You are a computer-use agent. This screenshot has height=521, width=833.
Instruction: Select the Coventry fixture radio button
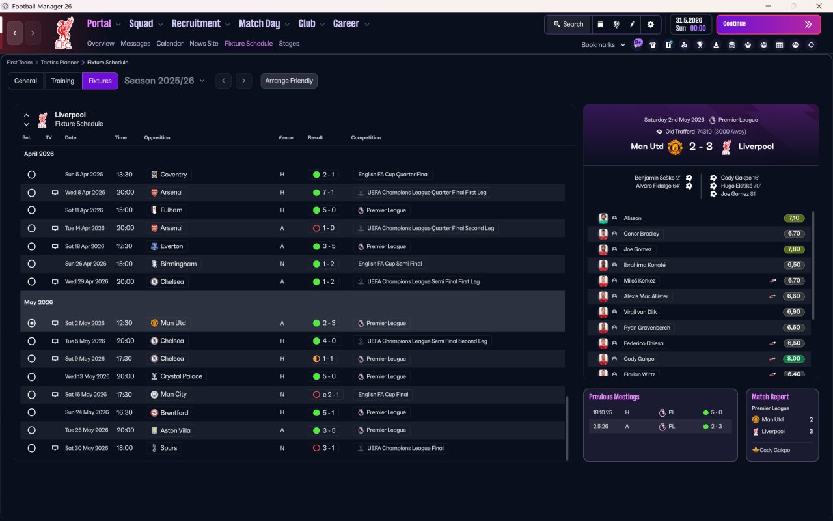coord(32,175)
